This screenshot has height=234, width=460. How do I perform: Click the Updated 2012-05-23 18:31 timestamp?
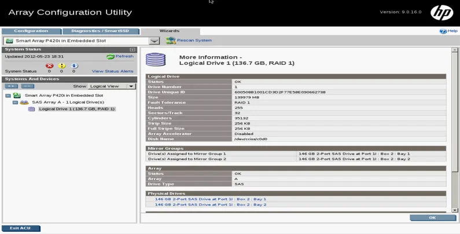pos(34,57)
